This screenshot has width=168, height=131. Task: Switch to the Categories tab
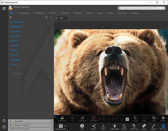[x=24, y=13]
